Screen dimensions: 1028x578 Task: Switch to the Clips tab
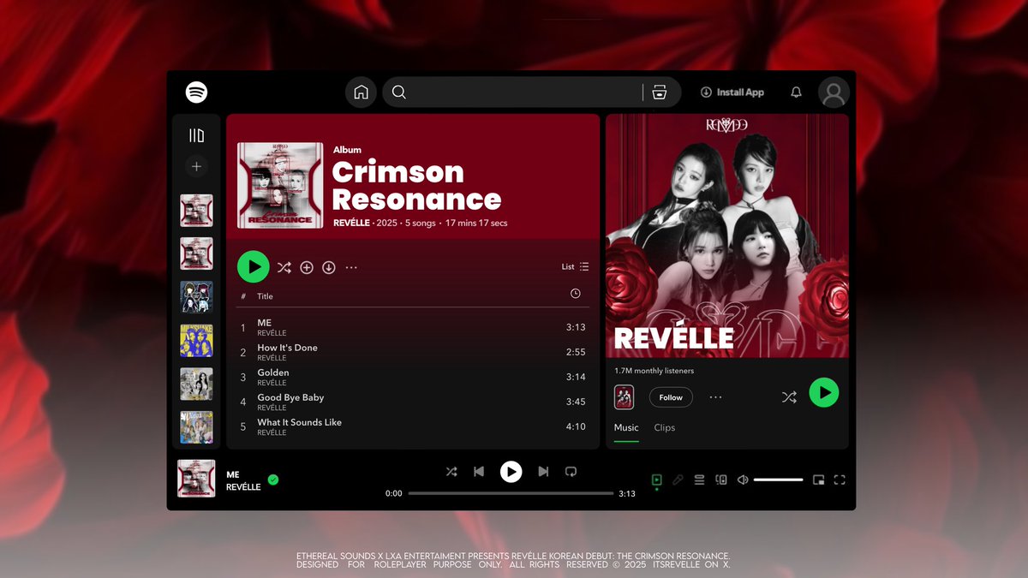point(665,427)
